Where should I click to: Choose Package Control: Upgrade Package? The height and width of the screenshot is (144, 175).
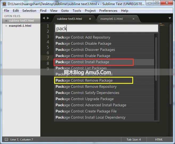pyautogui.click(x=104, y=99)
